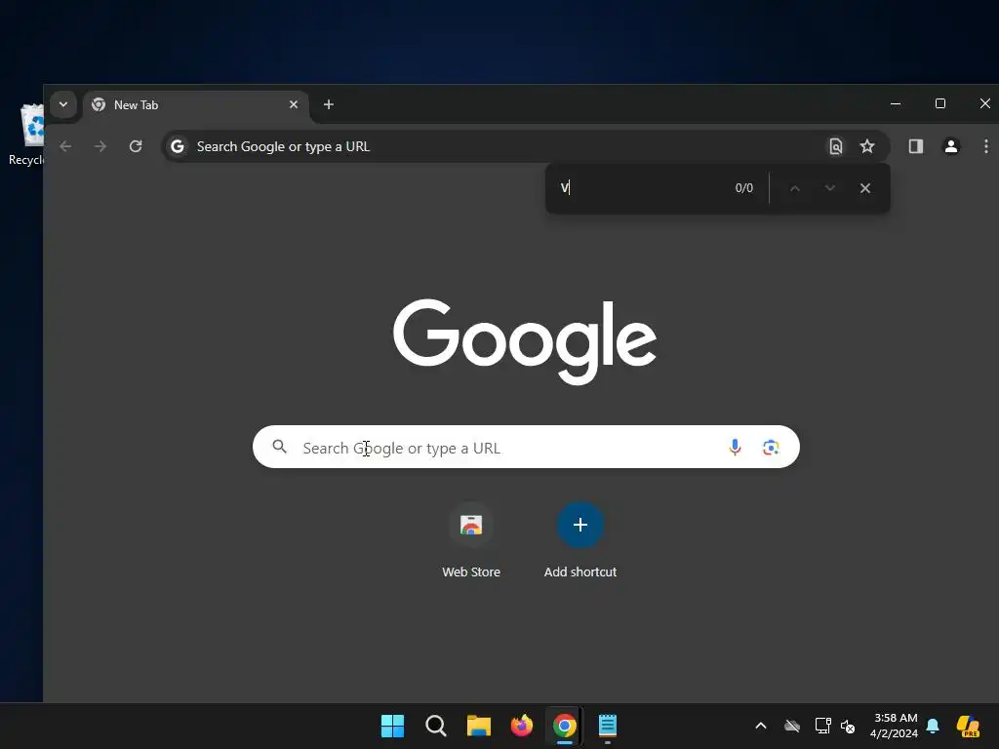Click the find-in-page icon in address bar
The image size is (999, 749).
click(x=835, y=146)
